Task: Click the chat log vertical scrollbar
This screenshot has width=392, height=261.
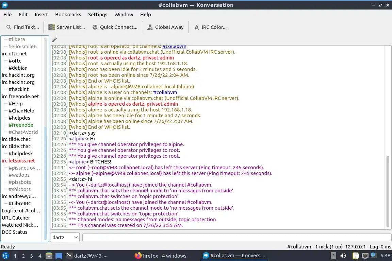Action: point(388,191)
